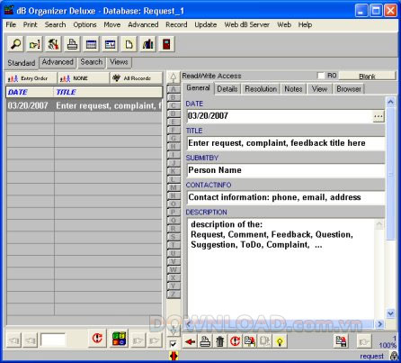Open the Advanced menu in menu bar
This screenshot has width=401, height=363.
pyautogui.click(x=143, y=24)
